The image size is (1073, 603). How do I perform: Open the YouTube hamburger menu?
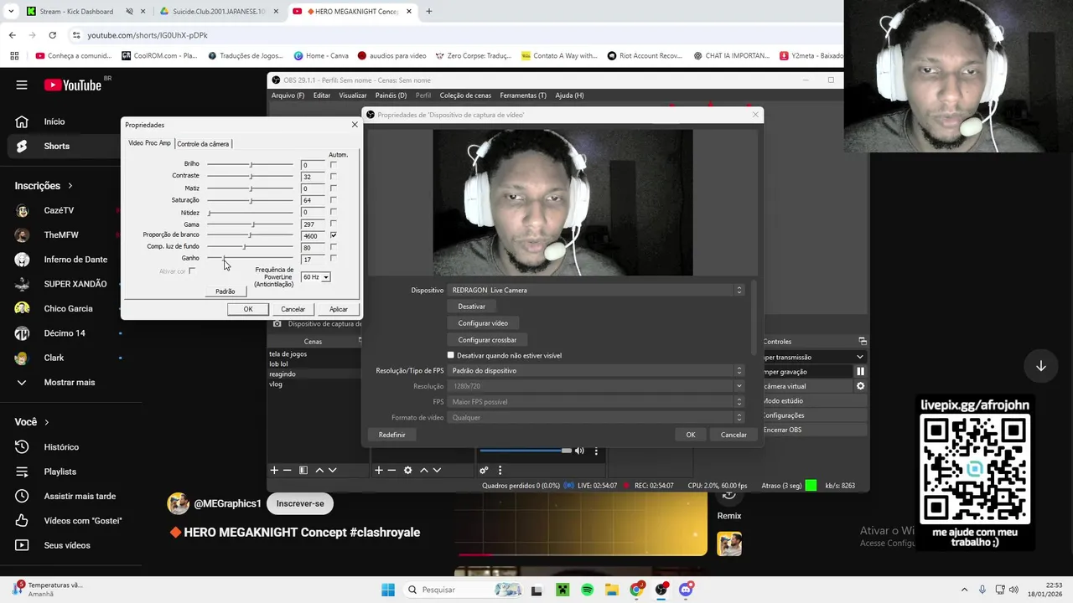(22, 85)
